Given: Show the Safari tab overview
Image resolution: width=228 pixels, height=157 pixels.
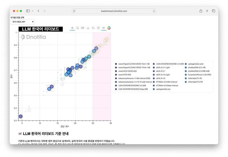Looking at the screenshot, I should [x=213, y=11].
